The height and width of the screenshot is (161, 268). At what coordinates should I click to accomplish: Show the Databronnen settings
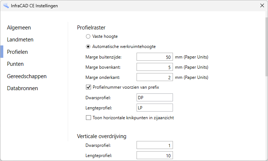pyautogui.click(x=22, y=88)
